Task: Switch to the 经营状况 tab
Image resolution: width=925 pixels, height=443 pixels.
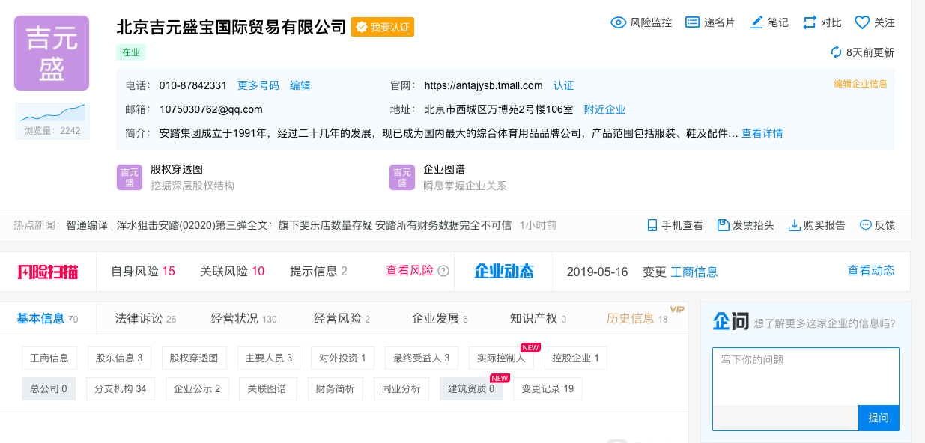Action: 243,318
